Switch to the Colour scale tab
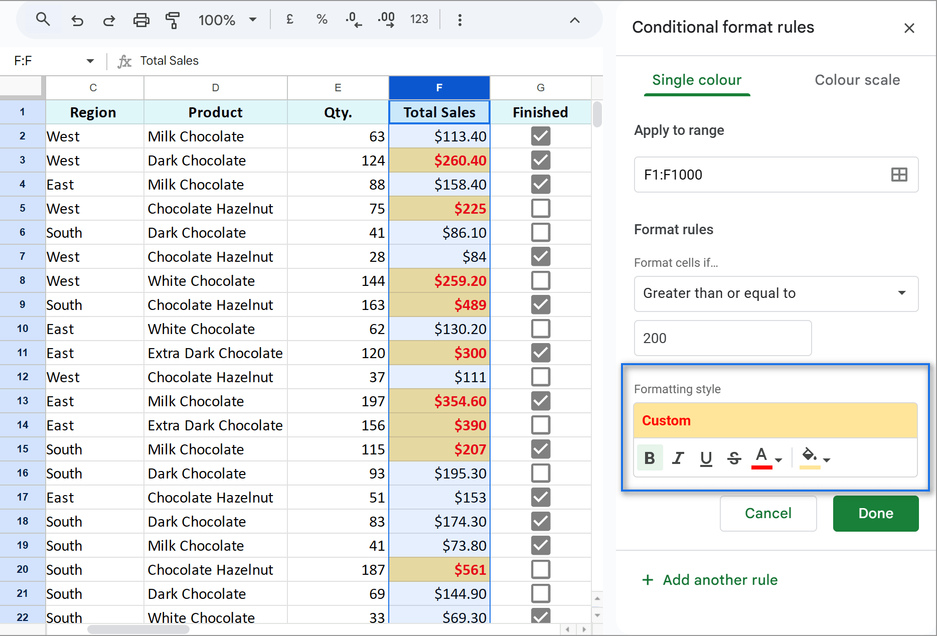 coord(857,80)
